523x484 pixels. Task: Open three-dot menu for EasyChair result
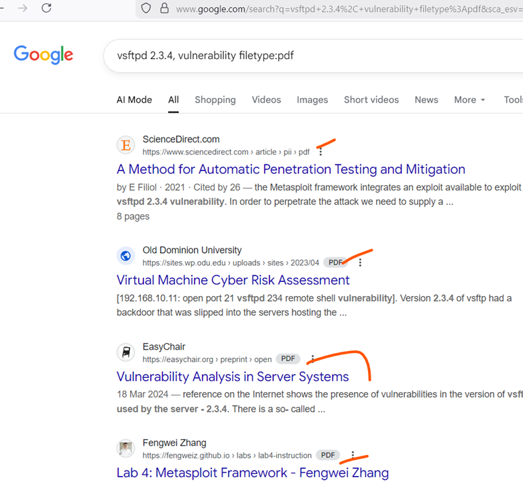(x=312, y=359)
